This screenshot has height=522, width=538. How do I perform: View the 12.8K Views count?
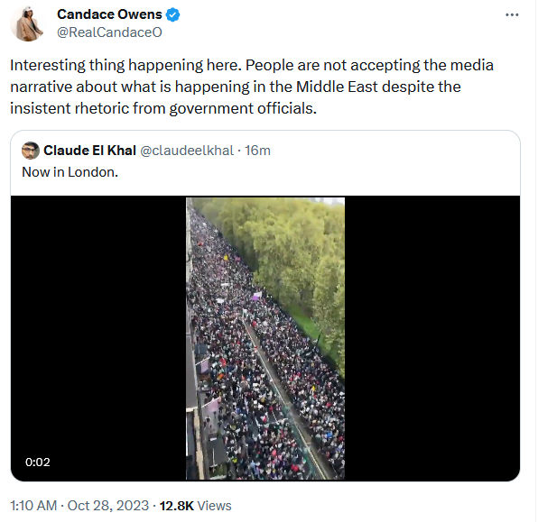(196, 506)
